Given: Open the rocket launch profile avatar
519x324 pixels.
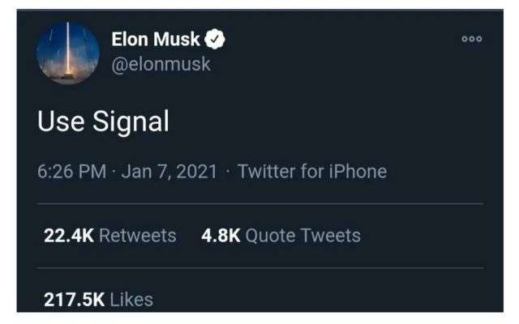Looking at the screenshot, I should pyautogui.click(x=68, y=53).
